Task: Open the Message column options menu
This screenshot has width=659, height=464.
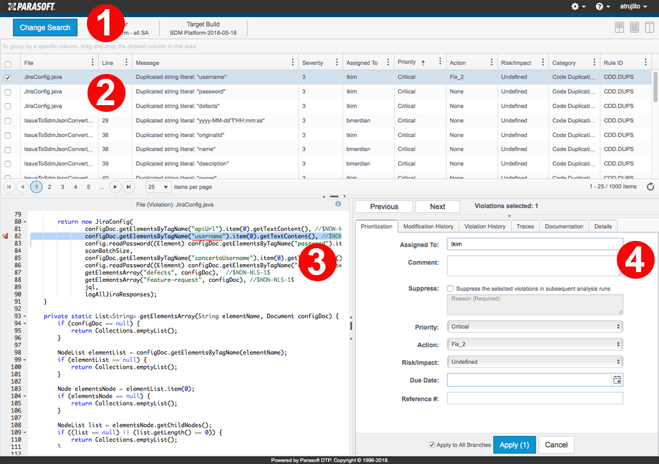Action: click(292, 62)
